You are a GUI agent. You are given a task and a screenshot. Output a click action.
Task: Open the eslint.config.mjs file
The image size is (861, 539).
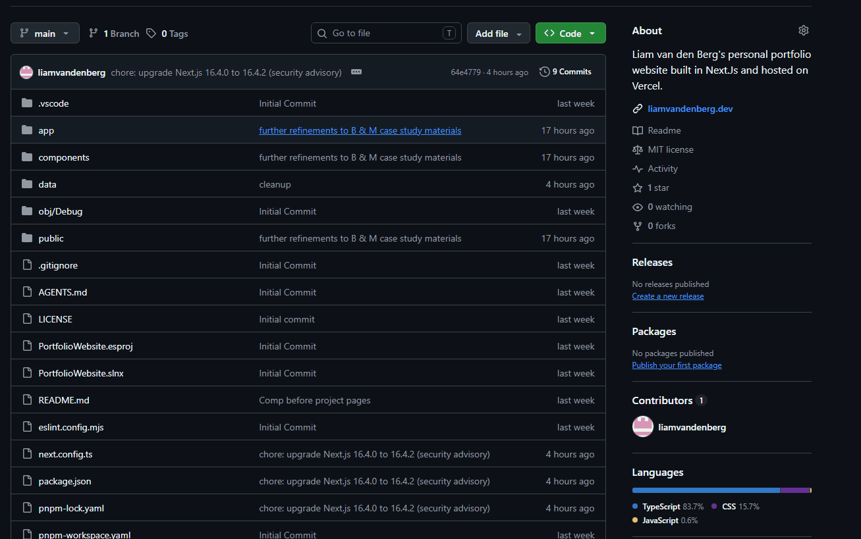click(x=71, y=427)
